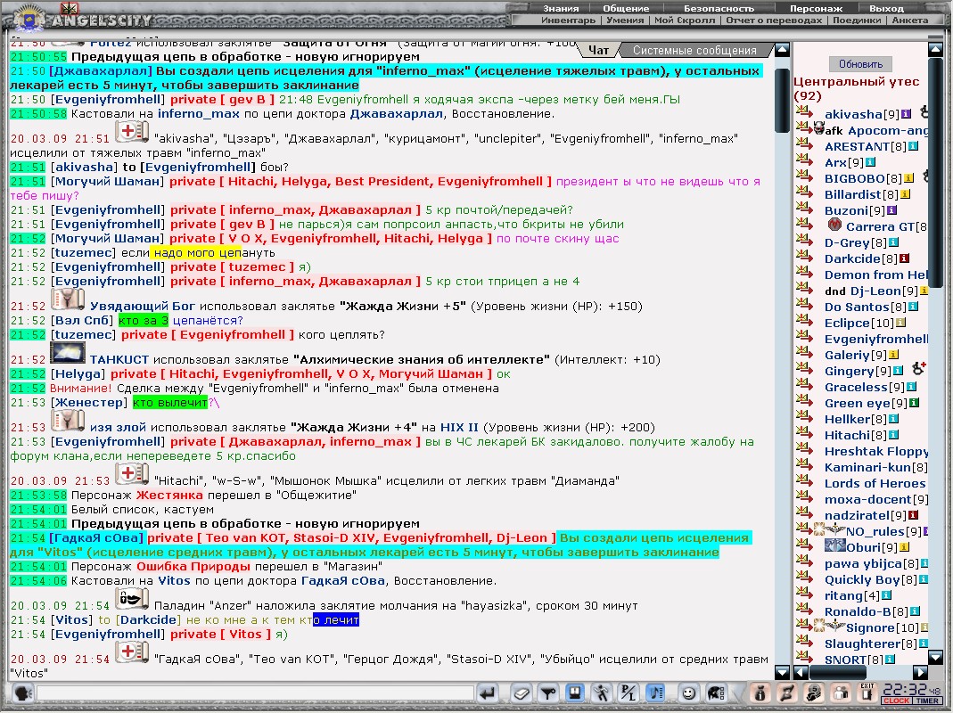
Task: Click the running figure icon in bottom toolbar
Action: (x=602, y=693)
